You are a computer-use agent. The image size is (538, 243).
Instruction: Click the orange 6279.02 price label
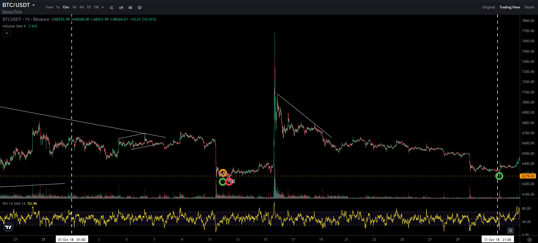point(528,176)
